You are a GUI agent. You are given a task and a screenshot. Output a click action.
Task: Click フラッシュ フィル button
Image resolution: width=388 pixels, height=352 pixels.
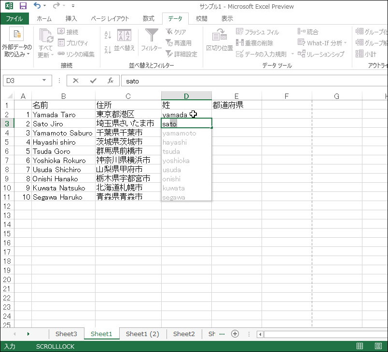[257, 32]
